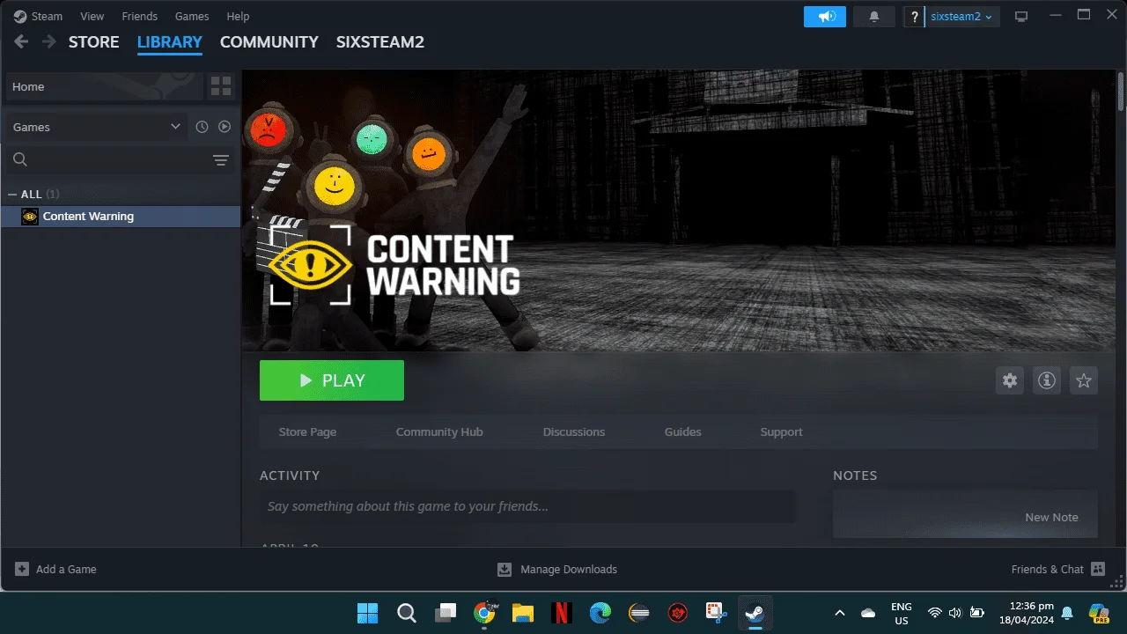Show game info icon

[1047, 380]
